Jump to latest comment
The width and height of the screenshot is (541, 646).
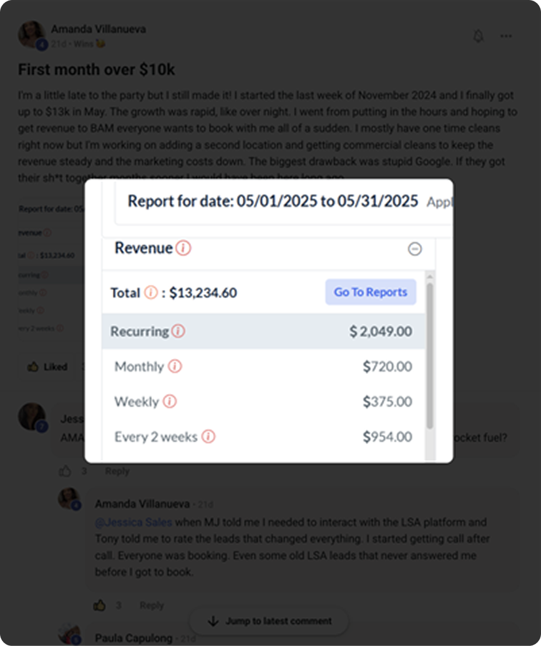pyautogui.click(x=269, y=620)
